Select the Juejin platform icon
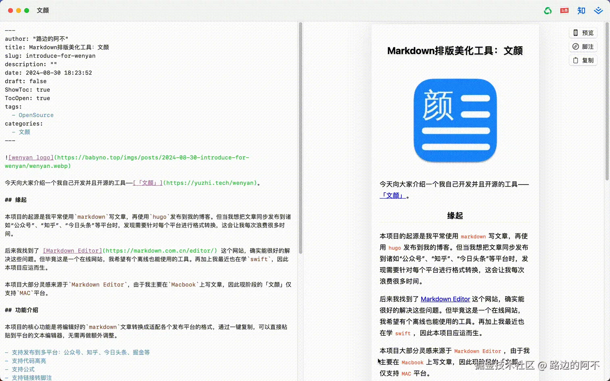The width and height of the screenshot is (610, 381). point(598,10)
